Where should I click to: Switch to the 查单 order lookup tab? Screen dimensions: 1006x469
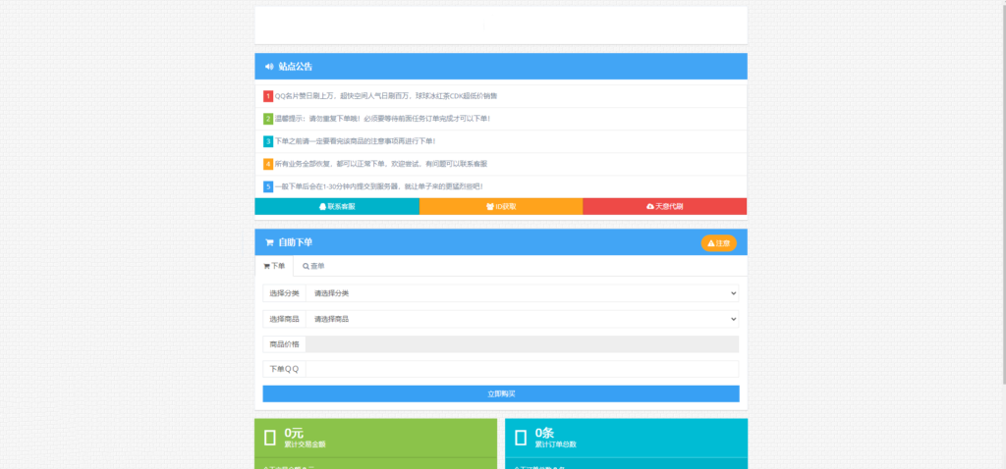pos(313,266)
